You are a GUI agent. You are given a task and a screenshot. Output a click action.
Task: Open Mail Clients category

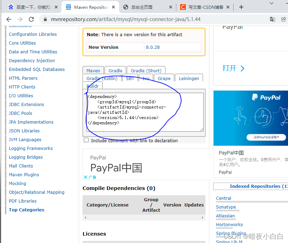point(21,166)
